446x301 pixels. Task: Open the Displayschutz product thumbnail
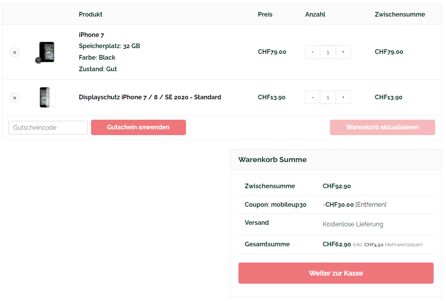click(47, 97)
